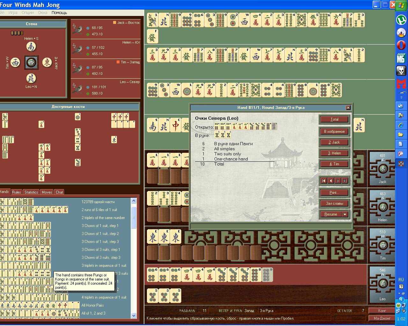Go to the first hand in the score dialog
This screenshot has height=326, width=408.
[x=324, y=181]
